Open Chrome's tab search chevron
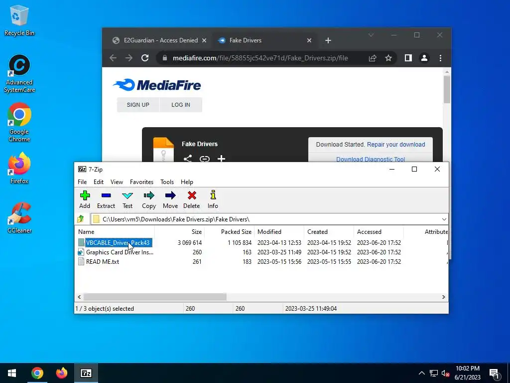Image resolution: width=510 pixels, height=383 pixels. pyautogui.click(x=371, y=35)
